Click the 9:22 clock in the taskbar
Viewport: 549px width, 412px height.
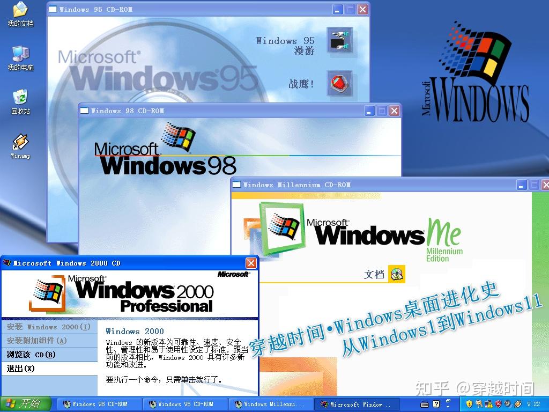(534, 404)
